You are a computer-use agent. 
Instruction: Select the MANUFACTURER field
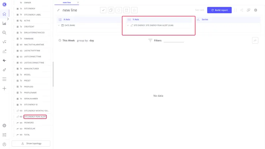click(x=31, y=69)
